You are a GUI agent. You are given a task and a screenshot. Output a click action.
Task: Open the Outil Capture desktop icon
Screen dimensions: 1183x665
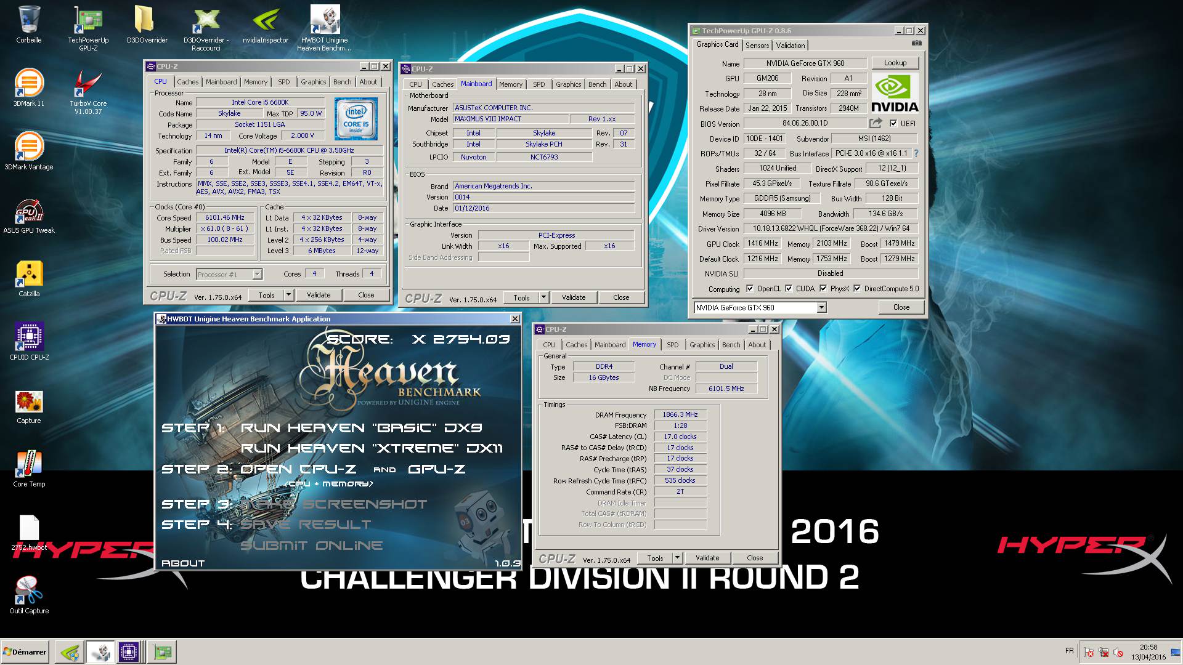click(x=29, y=595)
